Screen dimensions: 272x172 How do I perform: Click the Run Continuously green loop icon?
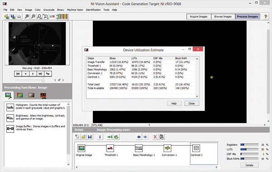pos(116,137)
